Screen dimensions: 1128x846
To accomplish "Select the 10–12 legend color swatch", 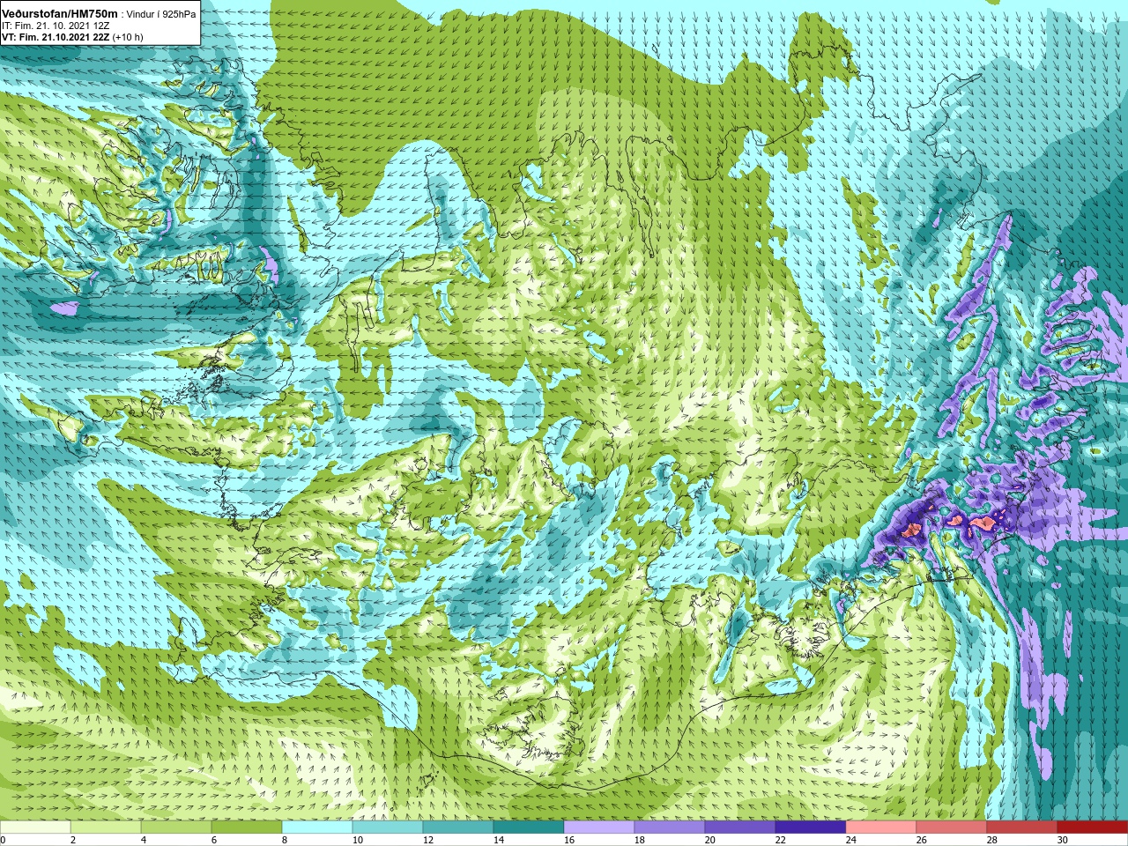I will (x=388, y=827).
